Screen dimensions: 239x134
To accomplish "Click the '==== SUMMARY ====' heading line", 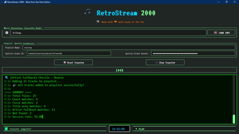I will (x=18, y=92).
